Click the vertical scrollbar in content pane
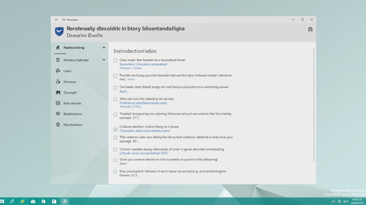Viewport: 366px width, 205px height. [314, 105]
